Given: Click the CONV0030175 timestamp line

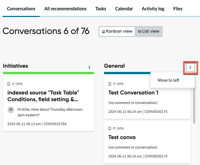Looking at the screenshot, I should [138, 111].
